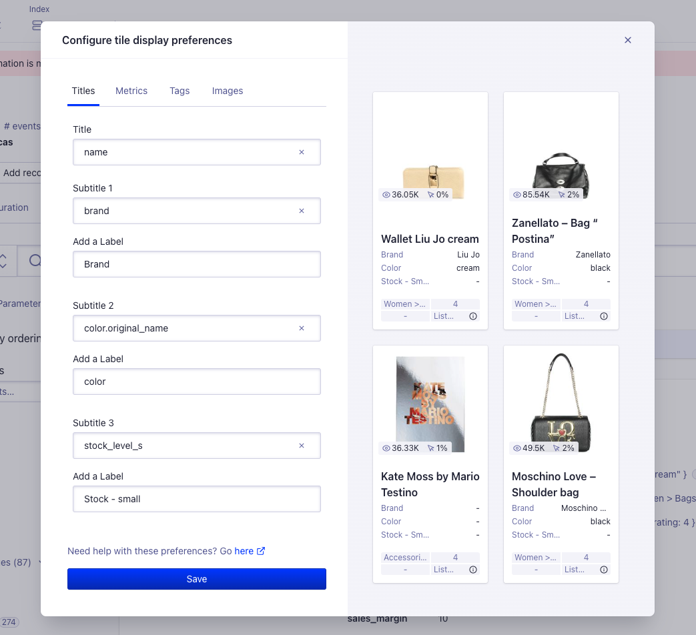Switch to the Metrics tab

pyautogui.click(x=131, y=91)
